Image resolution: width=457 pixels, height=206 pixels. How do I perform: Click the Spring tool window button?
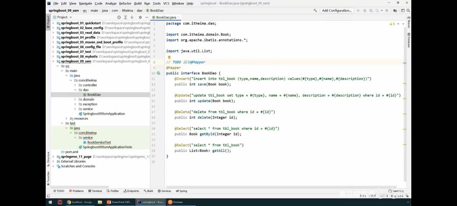point(181,191)
